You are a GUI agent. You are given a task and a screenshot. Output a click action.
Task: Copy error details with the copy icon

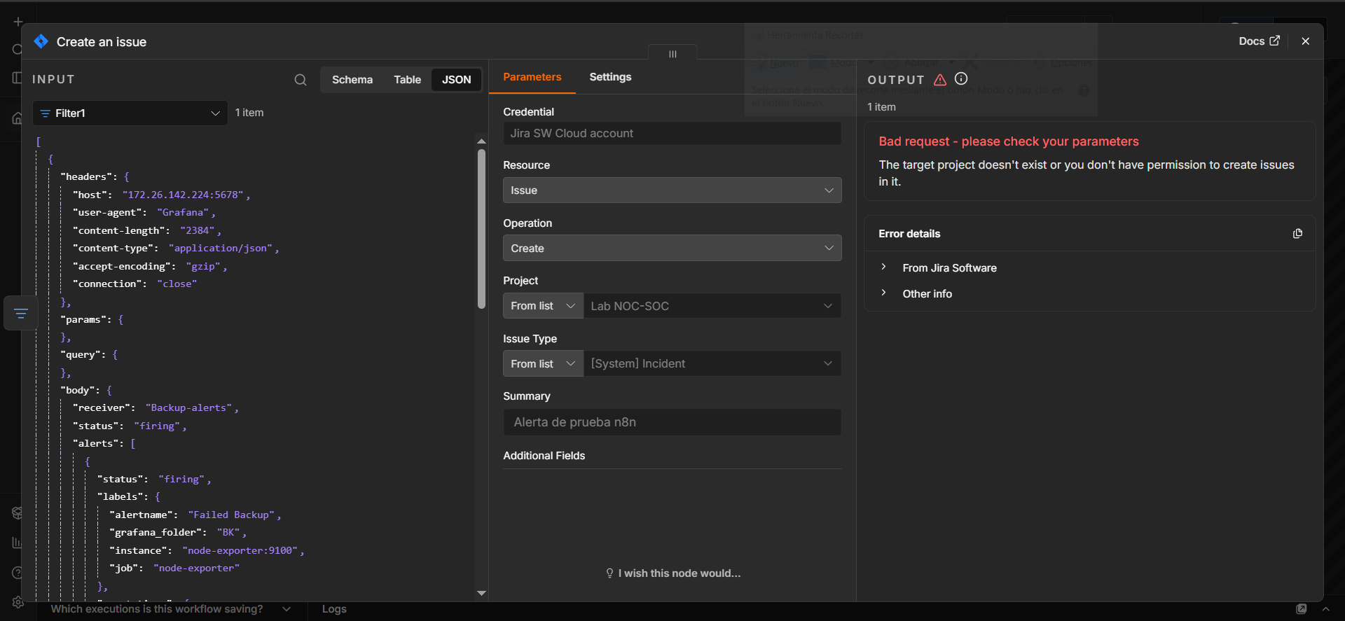(x=1297, y=234)
